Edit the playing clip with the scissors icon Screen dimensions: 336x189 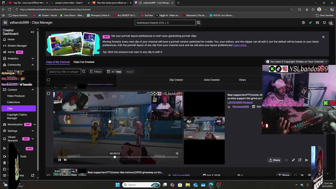pyautogui.click(x=306, y=160)
